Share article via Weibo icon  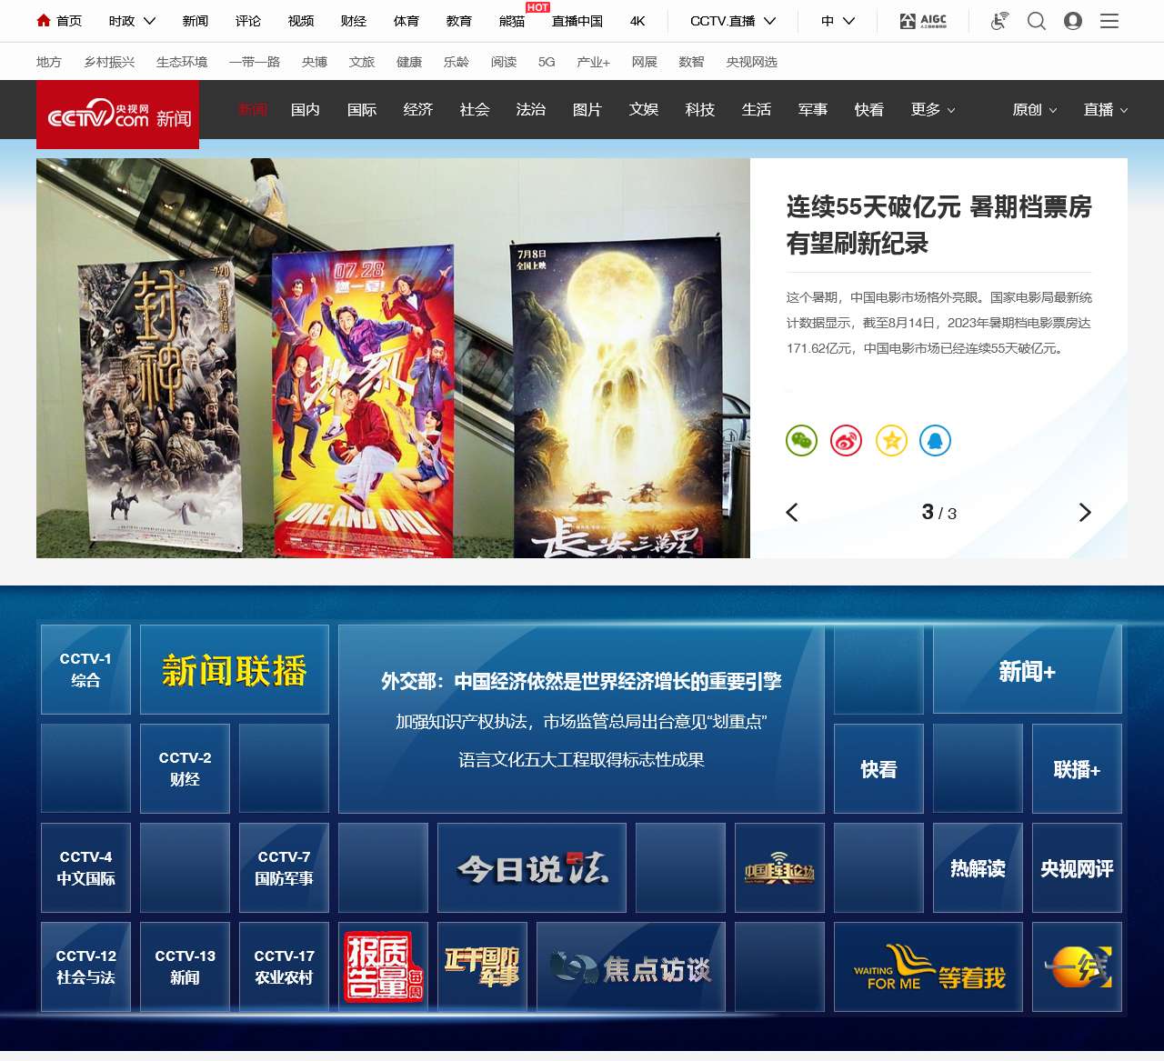click(x=846, y=441)
